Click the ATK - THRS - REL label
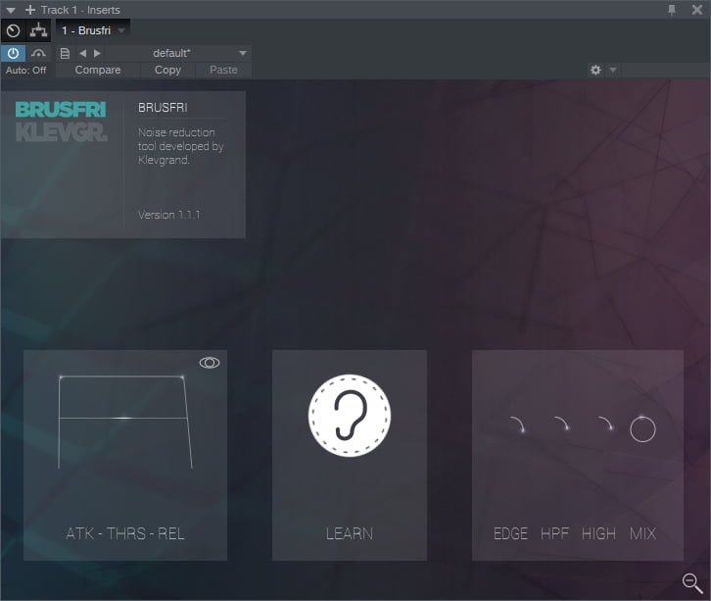Image resolution: width=711 pixels, height=601 pixels. pos(125,533)
